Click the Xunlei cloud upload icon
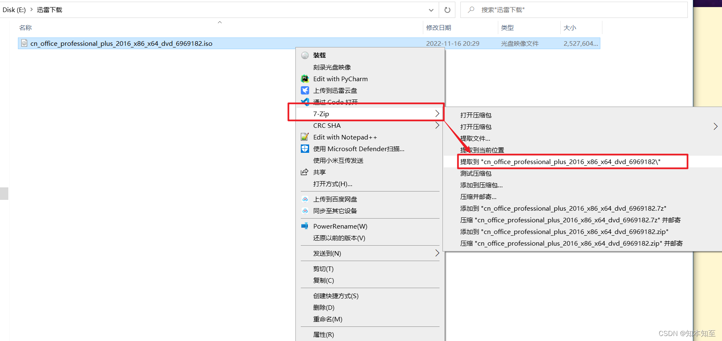The height and width of the screenshot is (341, 722). (305, 90)
